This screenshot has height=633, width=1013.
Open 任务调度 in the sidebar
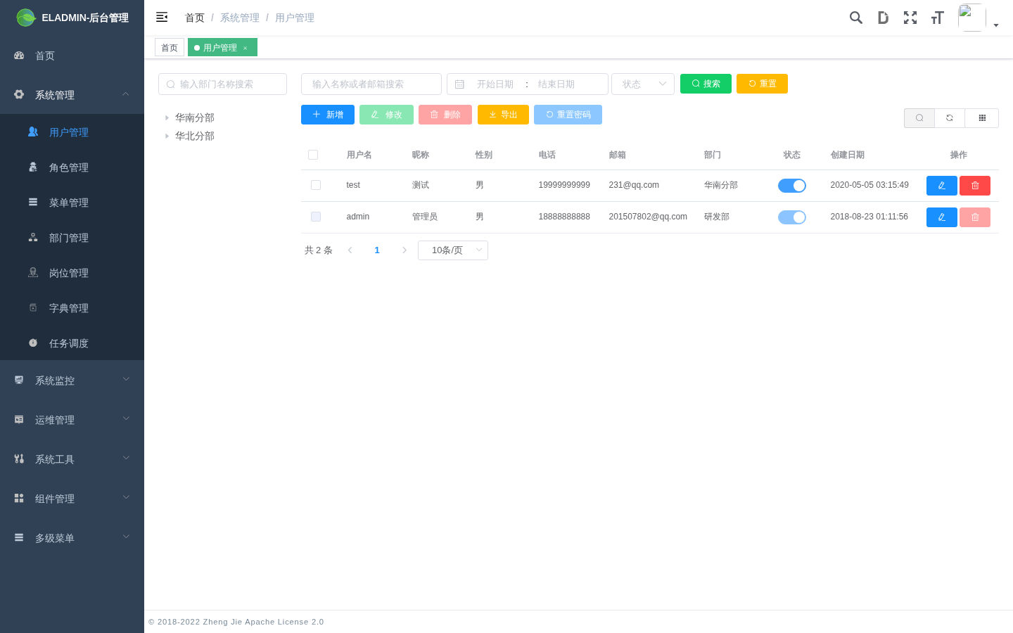72,343
